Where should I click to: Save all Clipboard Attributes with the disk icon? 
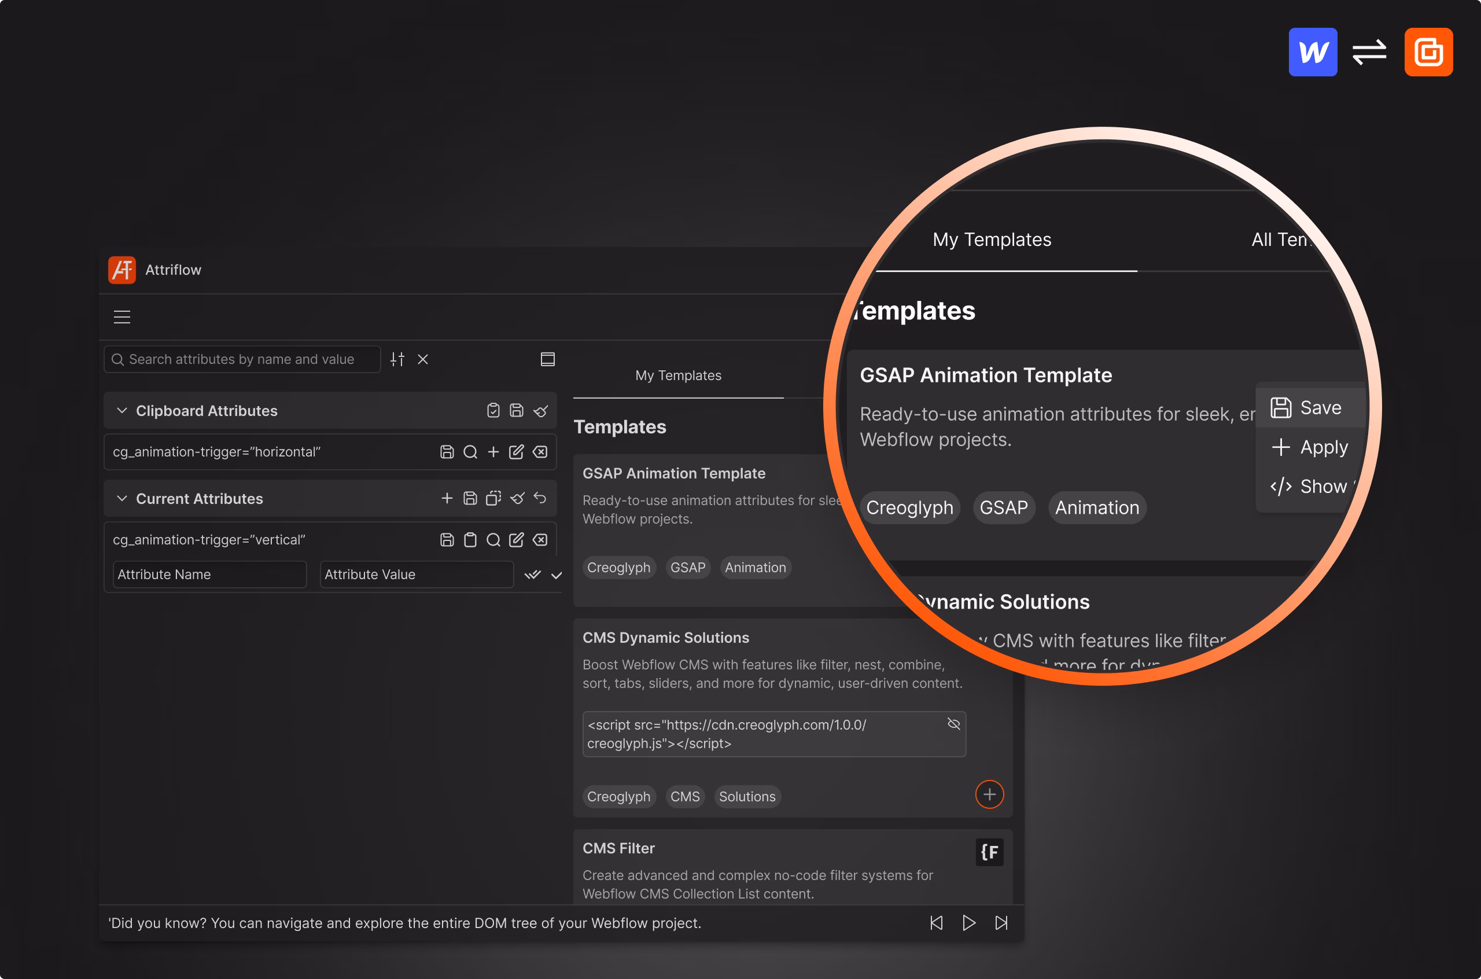[x=516, y=410]
